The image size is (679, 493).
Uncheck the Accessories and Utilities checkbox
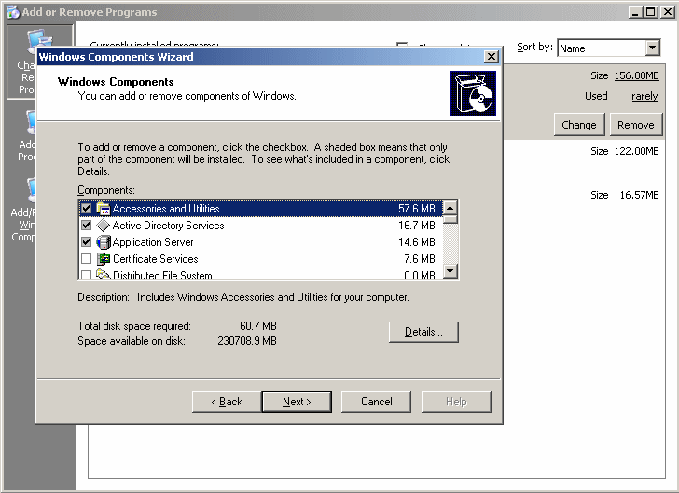point(87,209)
